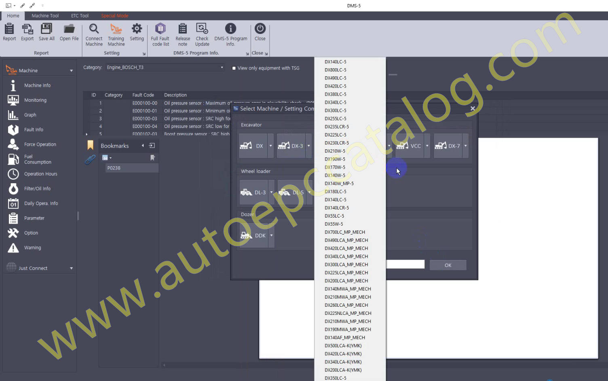Expand the DX-7 excavator dropdown arrow
The image size is (608, 381).
click(465, 146)
